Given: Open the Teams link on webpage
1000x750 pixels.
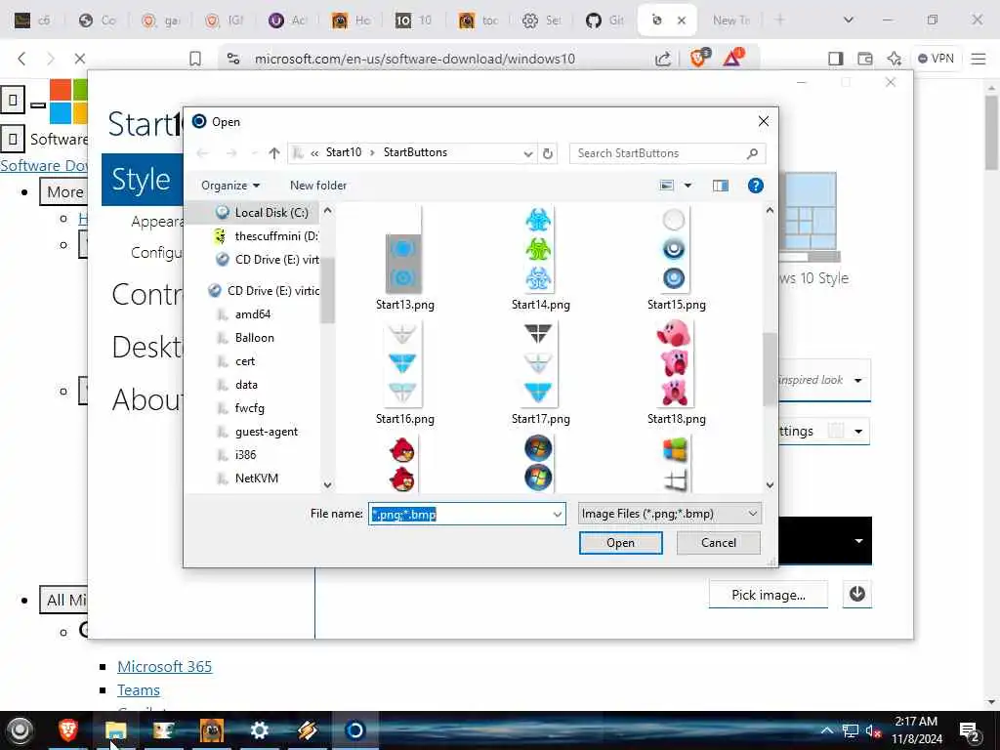Looking at the screenshot, I should click(139, 690).
